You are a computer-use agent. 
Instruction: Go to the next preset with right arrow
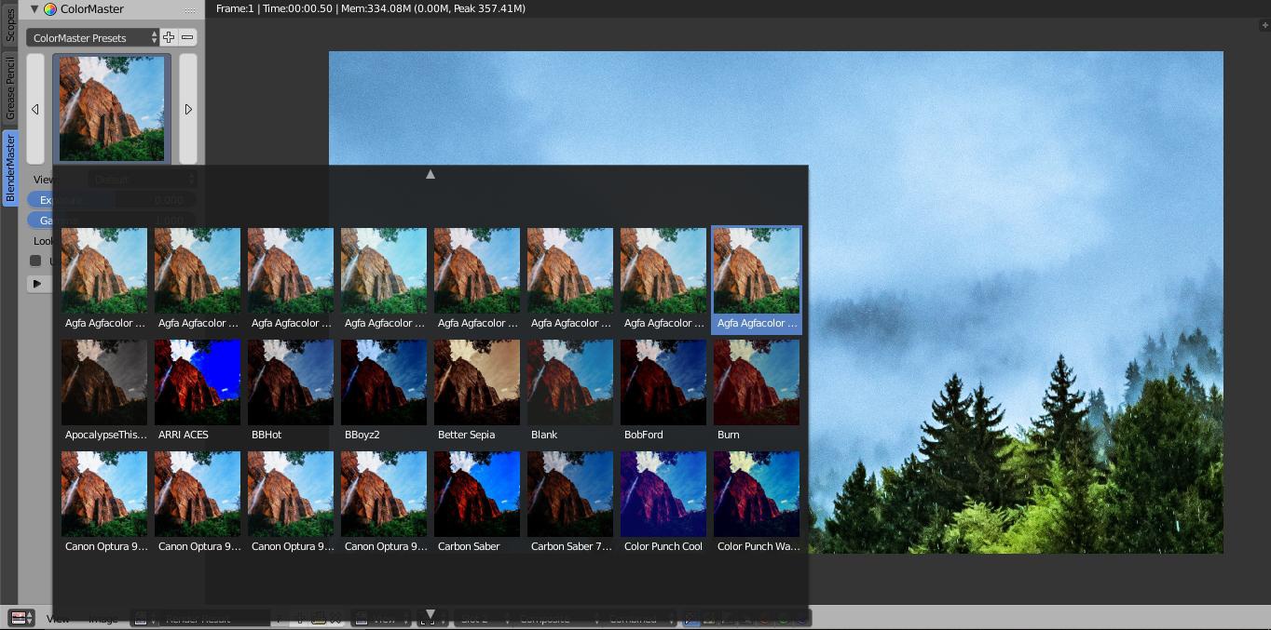(x=188, y=109)
